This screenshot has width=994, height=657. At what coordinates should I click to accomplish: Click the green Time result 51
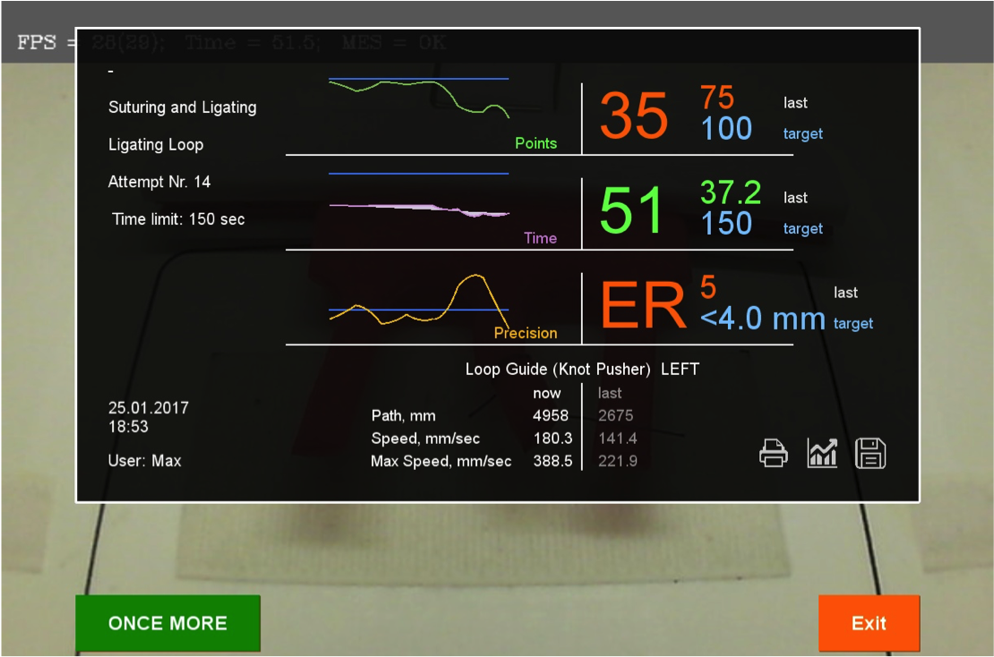tap(632, 211)
